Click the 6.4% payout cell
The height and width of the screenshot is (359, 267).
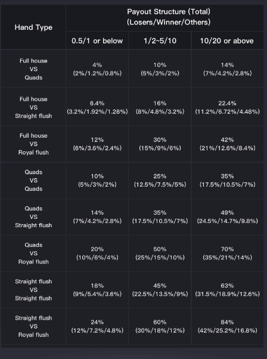[97, 107]
